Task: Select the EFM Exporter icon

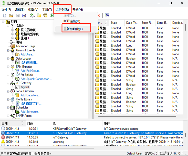Action: click(x=13, y=67)
